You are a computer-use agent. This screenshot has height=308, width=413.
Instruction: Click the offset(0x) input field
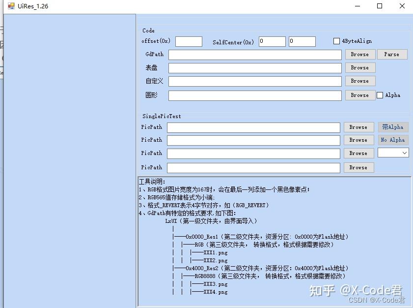[189, 41]
